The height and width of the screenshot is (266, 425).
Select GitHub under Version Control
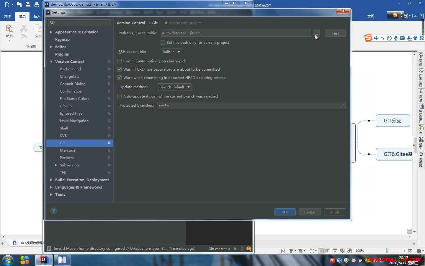pyautogui.click(x=66, y=106)
